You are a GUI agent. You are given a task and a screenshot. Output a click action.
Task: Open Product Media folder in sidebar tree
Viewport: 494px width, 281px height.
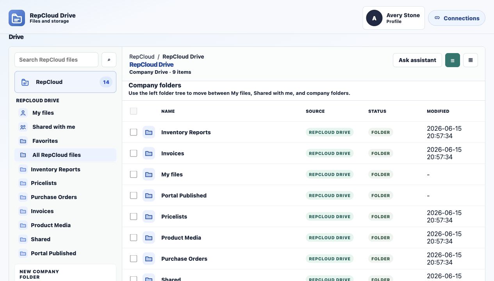pyautogui.click(x=65, y=225)
